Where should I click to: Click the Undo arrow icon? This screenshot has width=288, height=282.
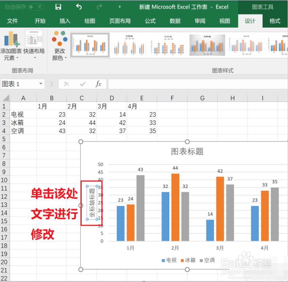79,7
